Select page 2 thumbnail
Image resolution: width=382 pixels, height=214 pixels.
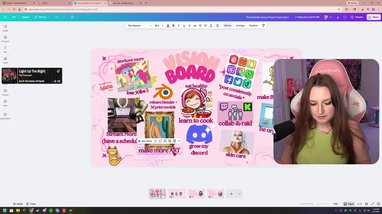(x=177, y=193)
